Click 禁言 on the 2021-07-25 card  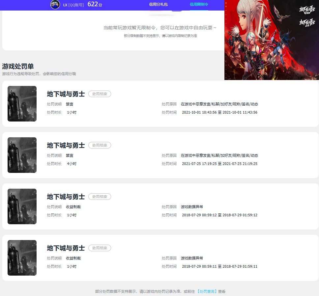tap(70, 155)
